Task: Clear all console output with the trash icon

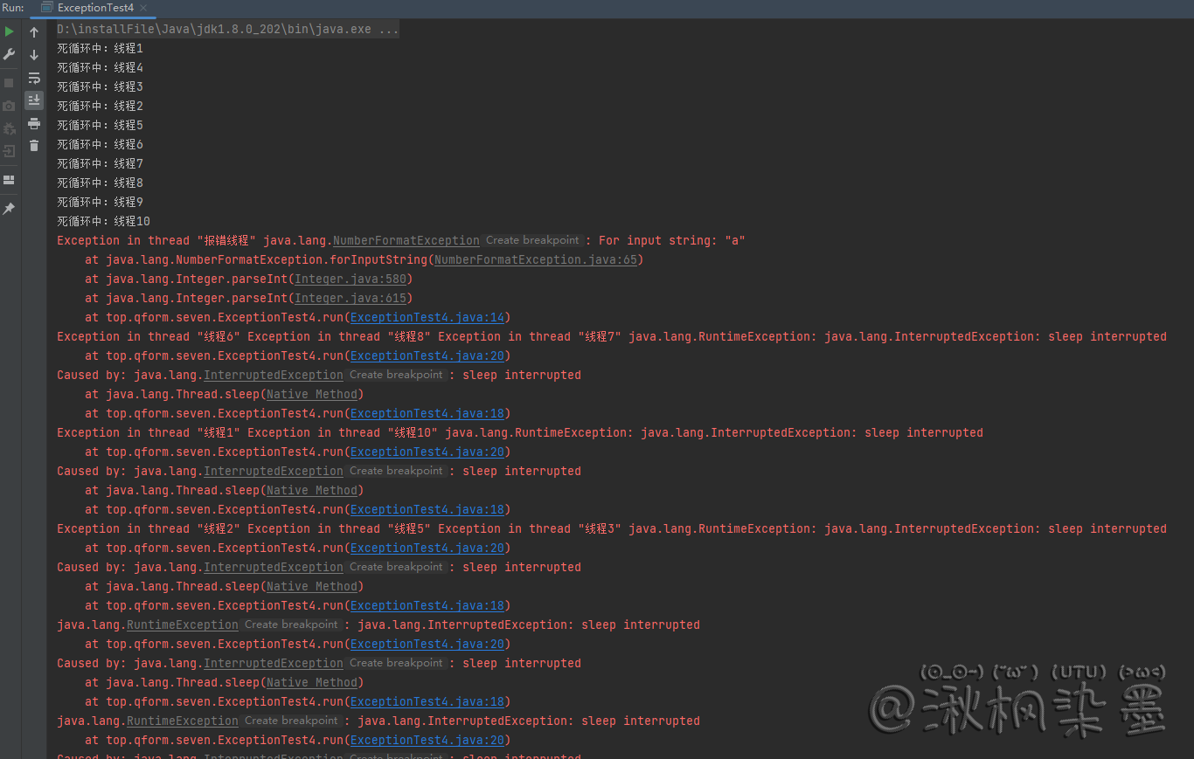Action: [34, 146]
